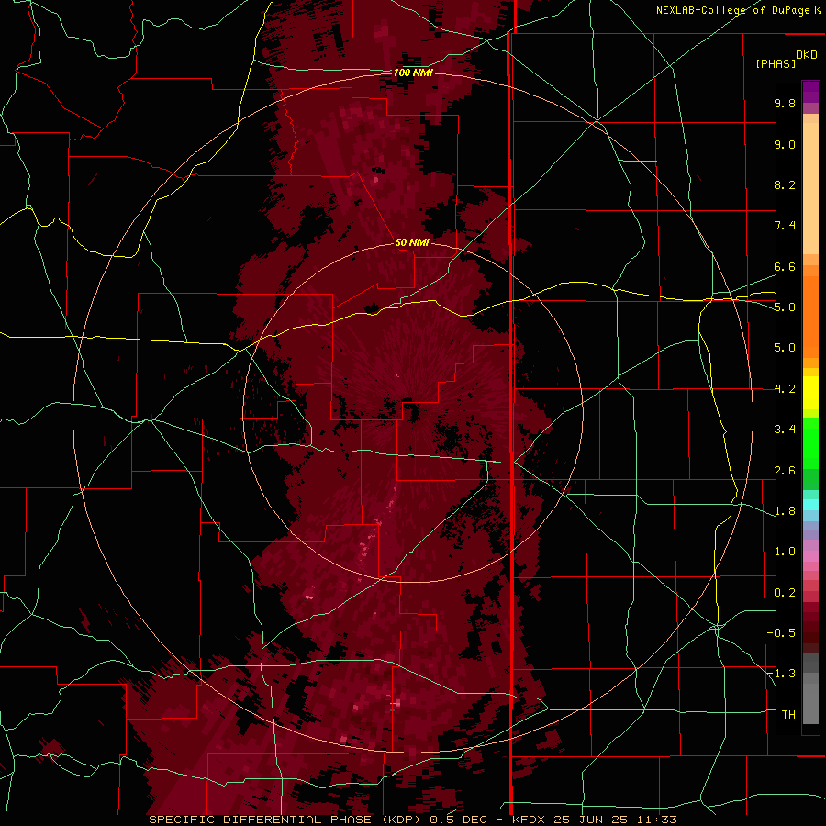Image resolution: width=826 pixels, height=826 pixels.
Task: Click the 9.8 value on the color scale
Action: click(x=785, y=103)
